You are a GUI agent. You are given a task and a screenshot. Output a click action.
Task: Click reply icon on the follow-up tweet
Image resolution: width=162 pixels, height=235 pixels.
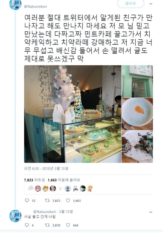coord(27,225)
